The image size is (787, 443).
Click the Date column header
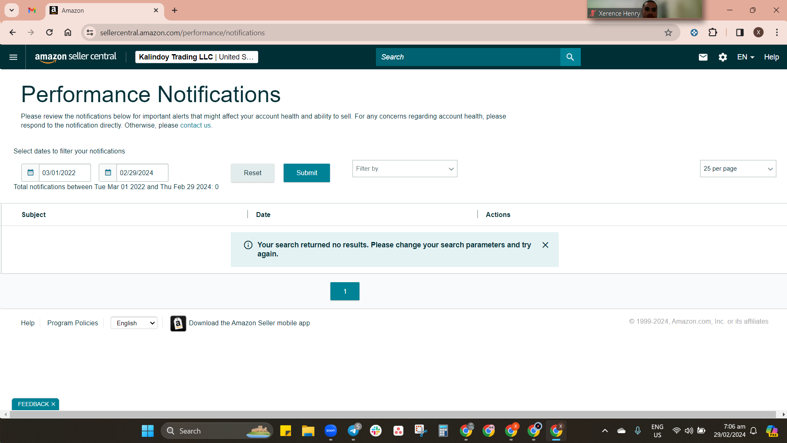point(263,215)
